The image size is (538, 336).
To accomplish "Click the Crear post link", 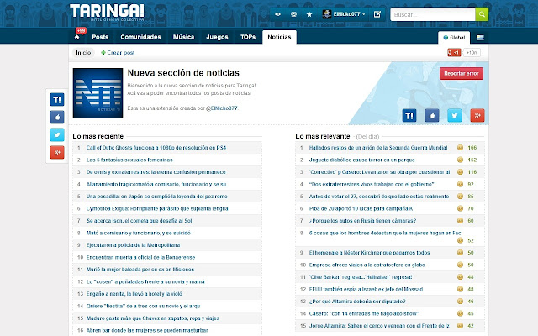I will point(121,53).
